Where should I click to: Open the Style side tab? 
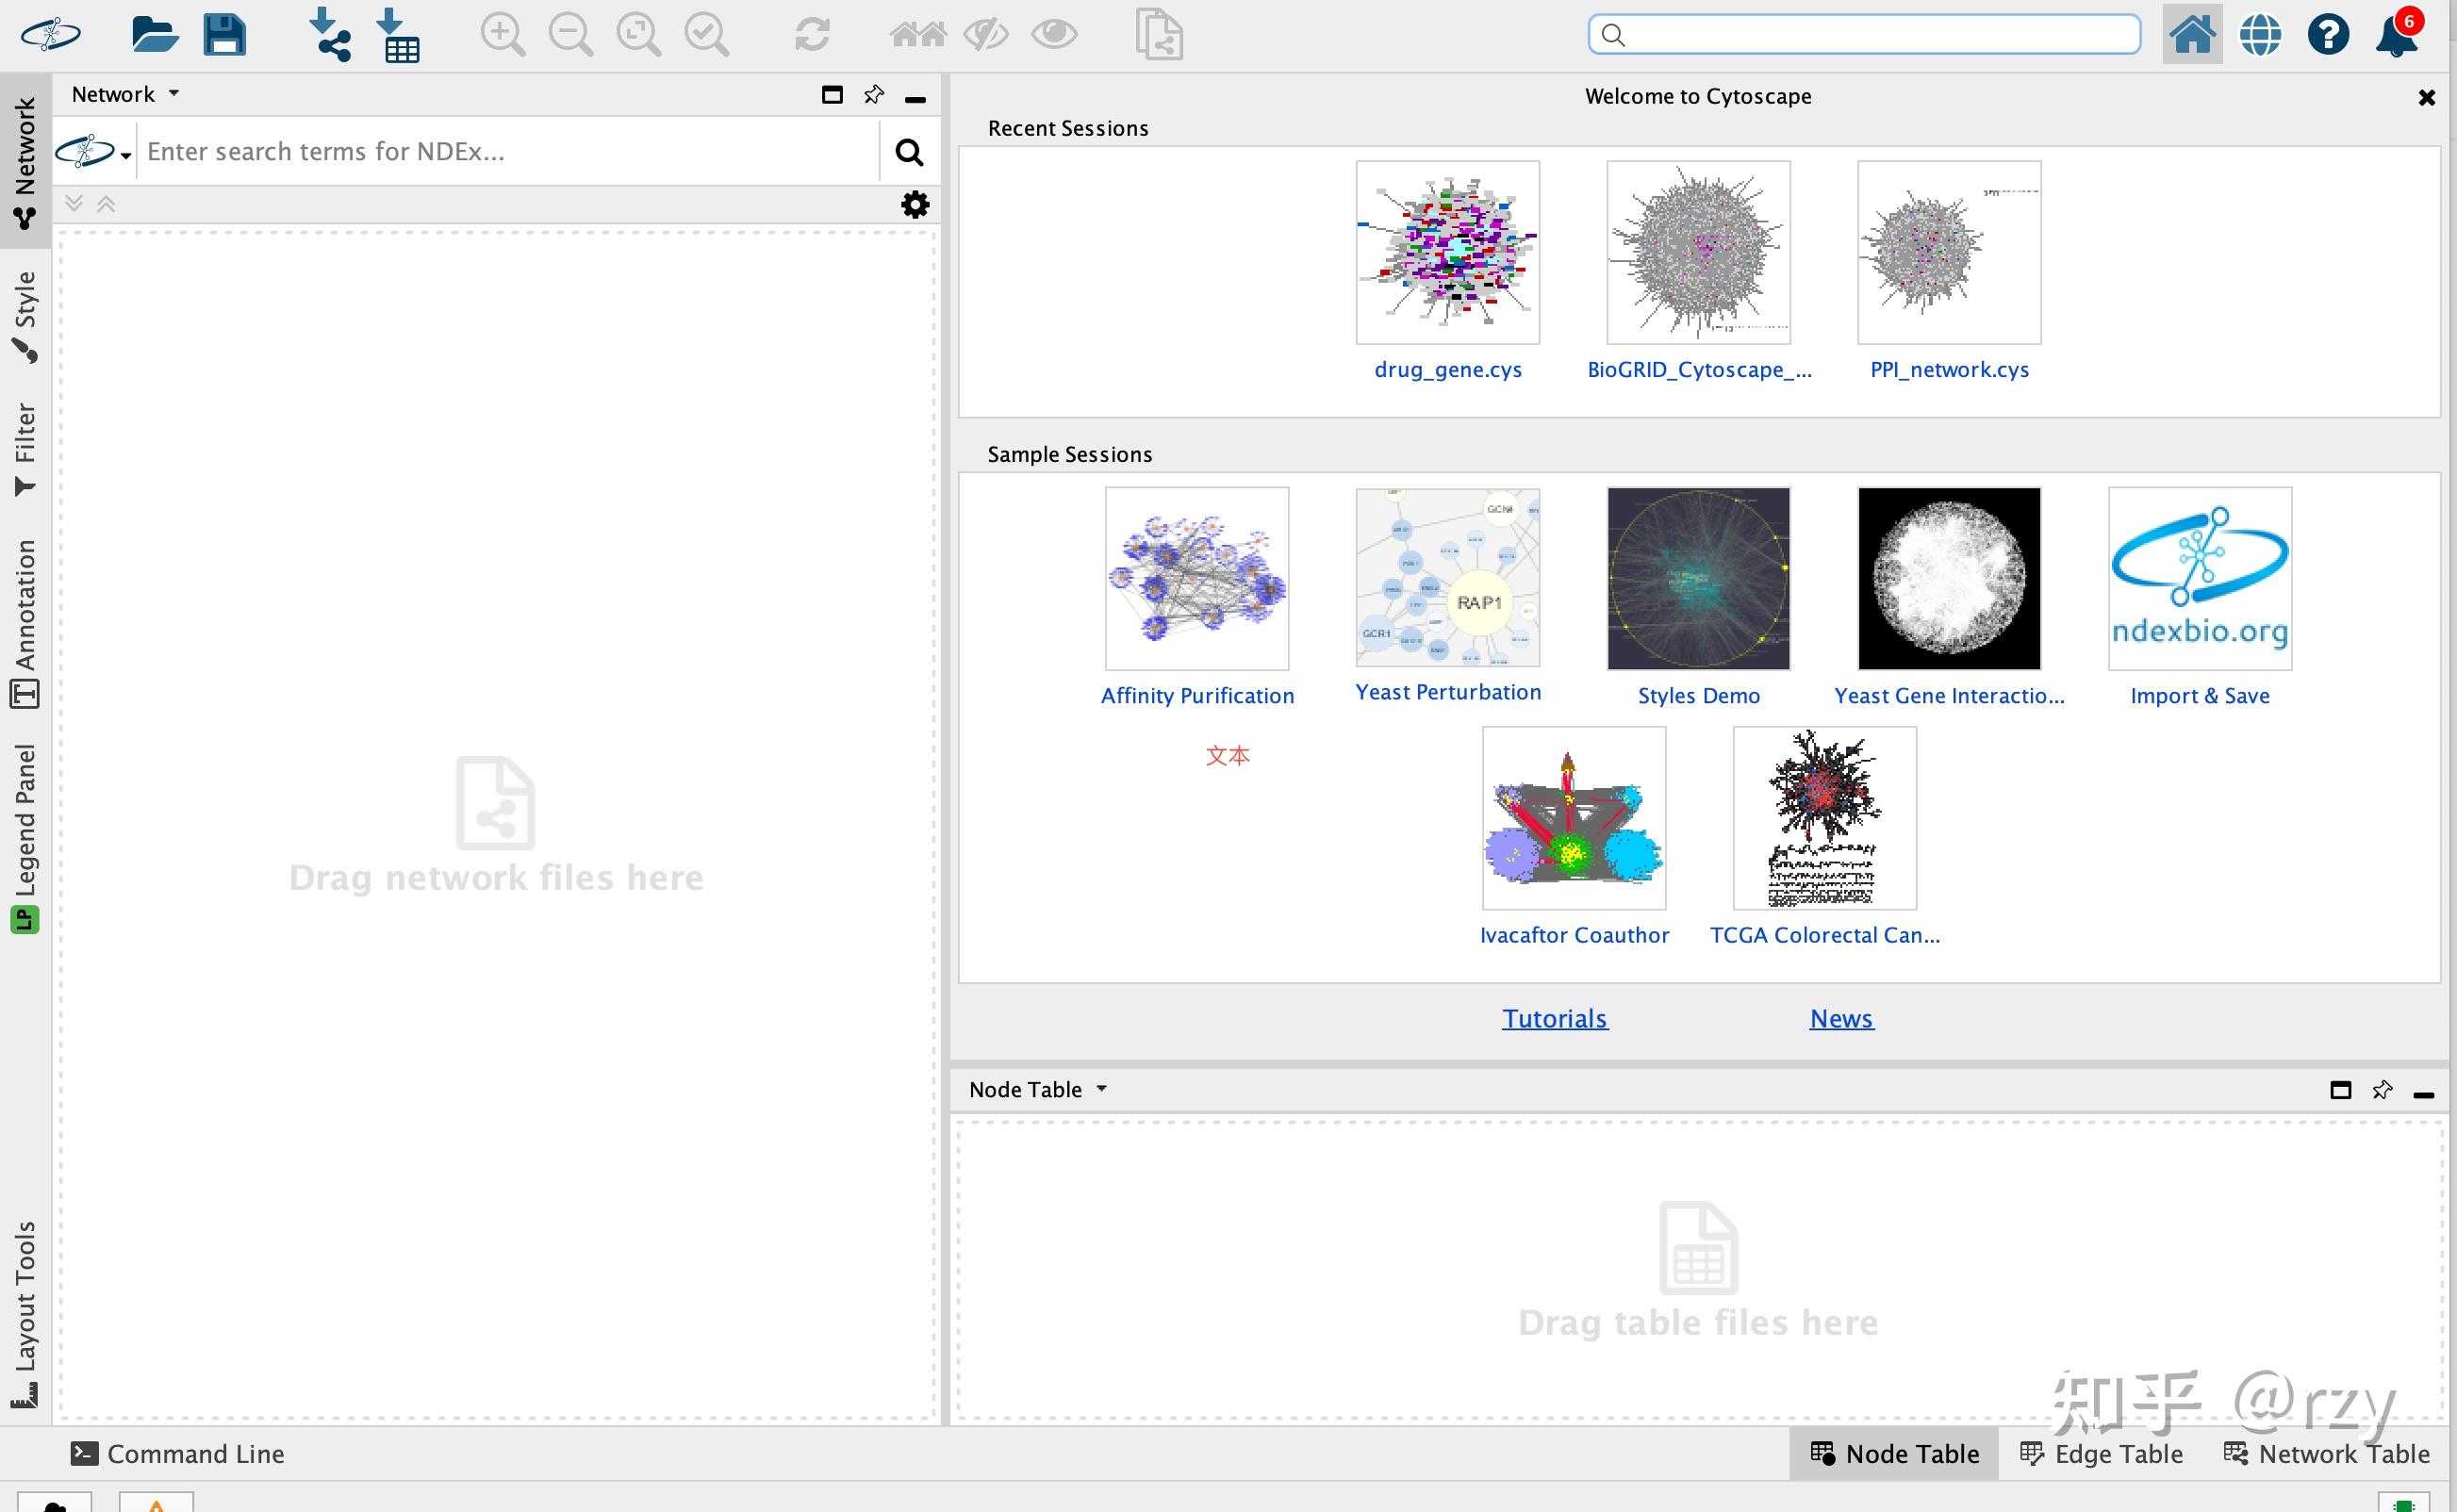pyautogui.click(x=25, y=315)
